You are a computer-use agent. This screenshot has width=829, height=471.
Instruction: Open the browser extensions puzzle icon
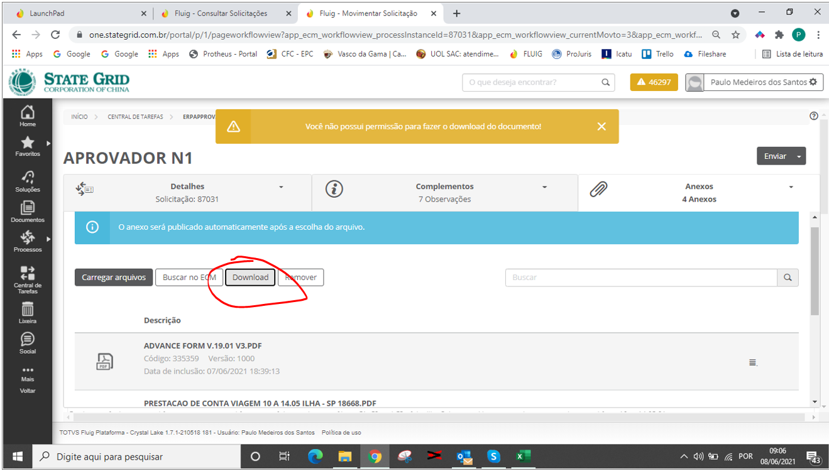pyautogui.click(x=779, y=35)
